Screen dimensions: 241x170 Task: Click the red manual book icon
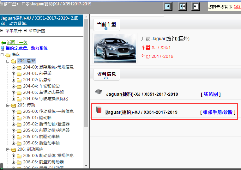99,110
